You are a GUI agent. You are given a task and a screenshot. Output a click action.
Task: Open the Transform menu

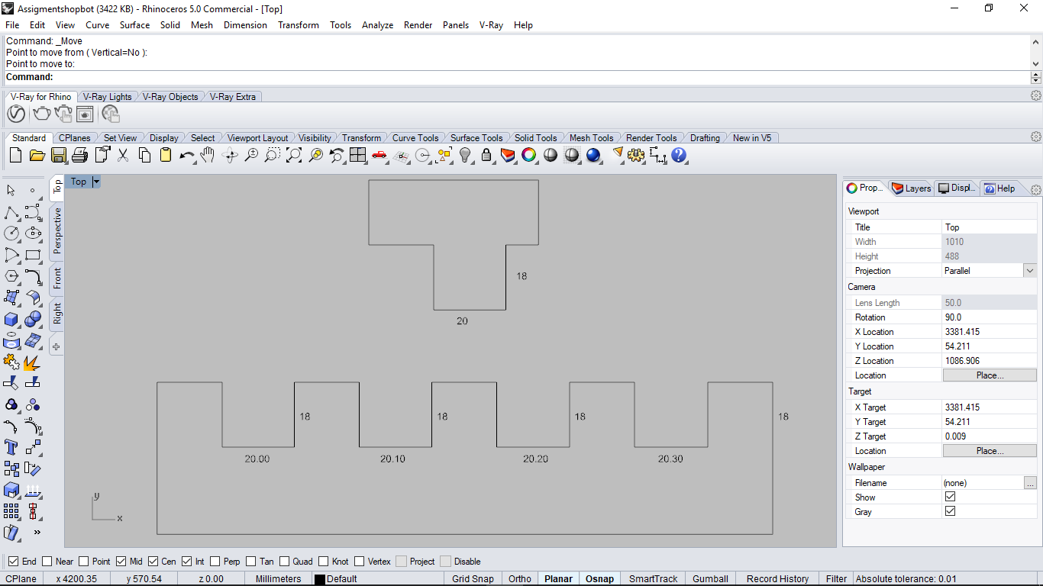tap(299, 24)
